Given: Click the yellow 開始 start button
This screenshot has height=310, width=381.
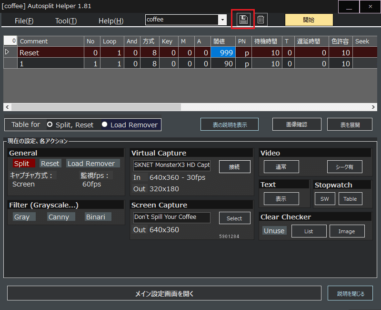Looking at the screenshot, I should pyautogui.click(x=309, y=20).
